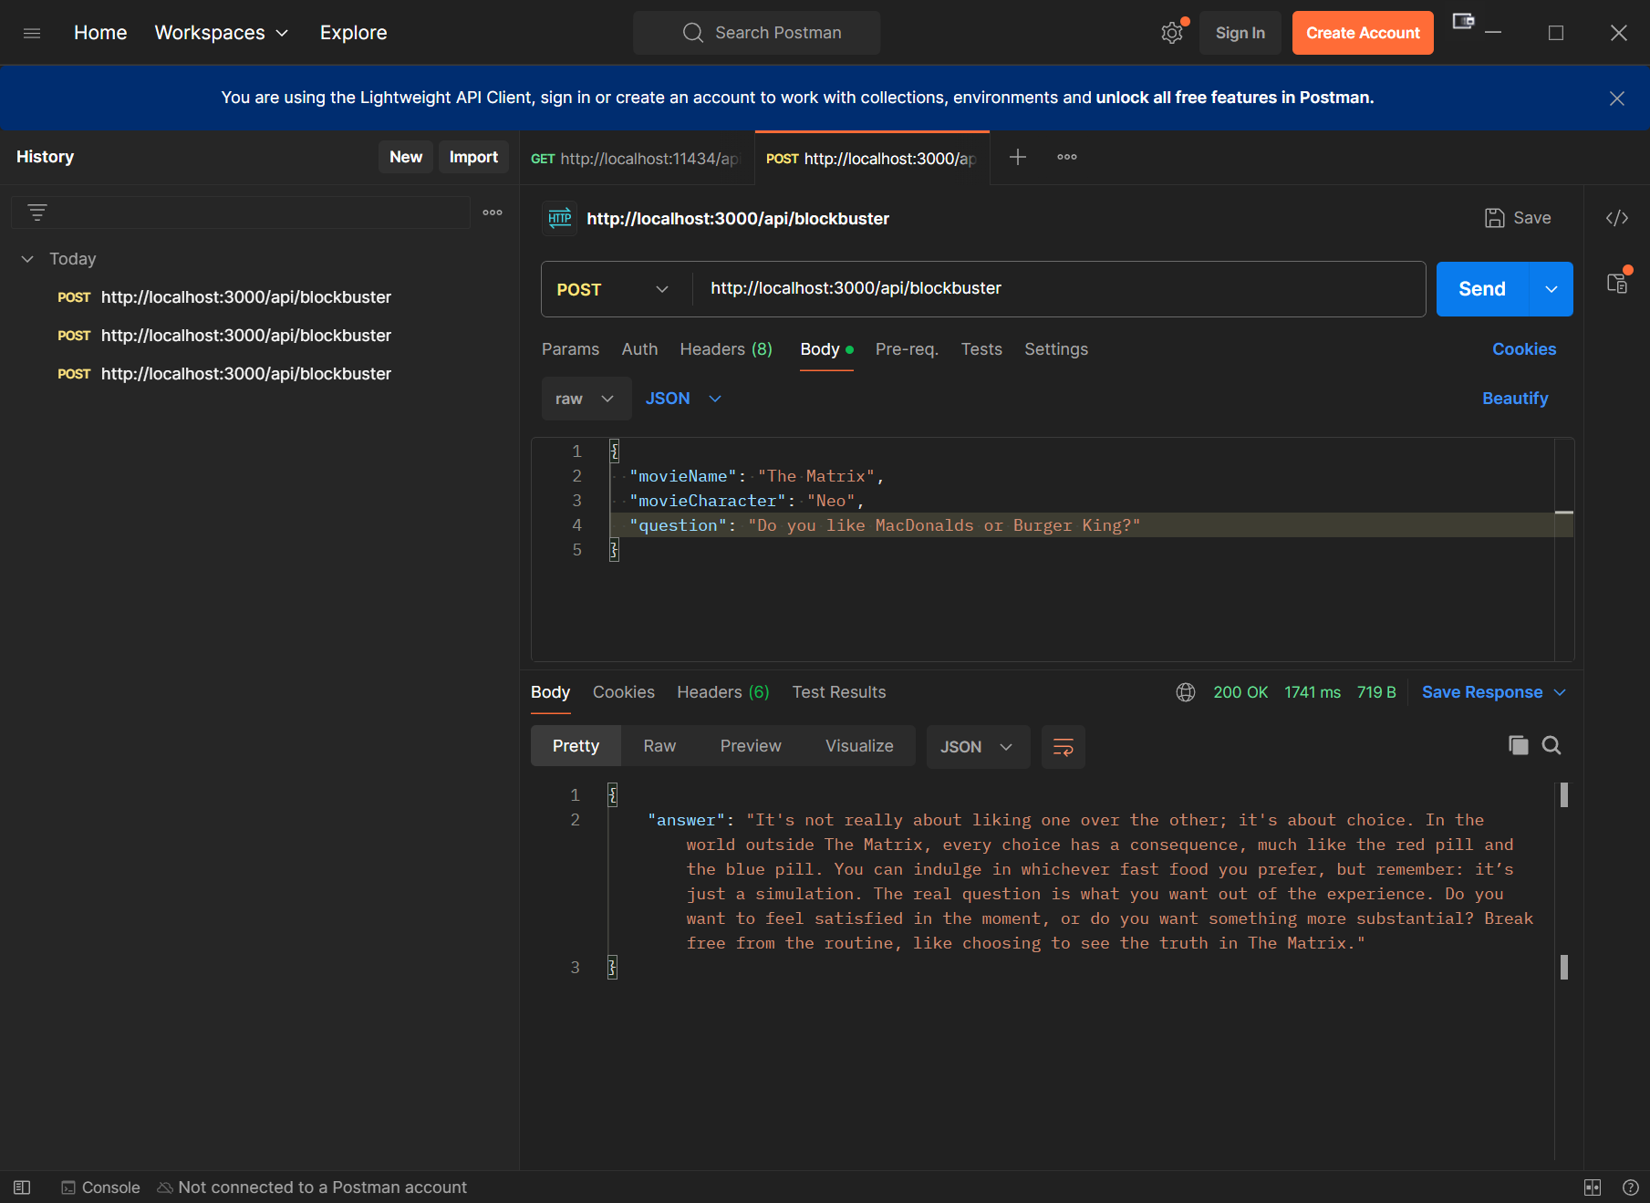Toggle sidebar visibility in status bar
This screenshot has width=1650, height=1203.
click(22, 1187)
